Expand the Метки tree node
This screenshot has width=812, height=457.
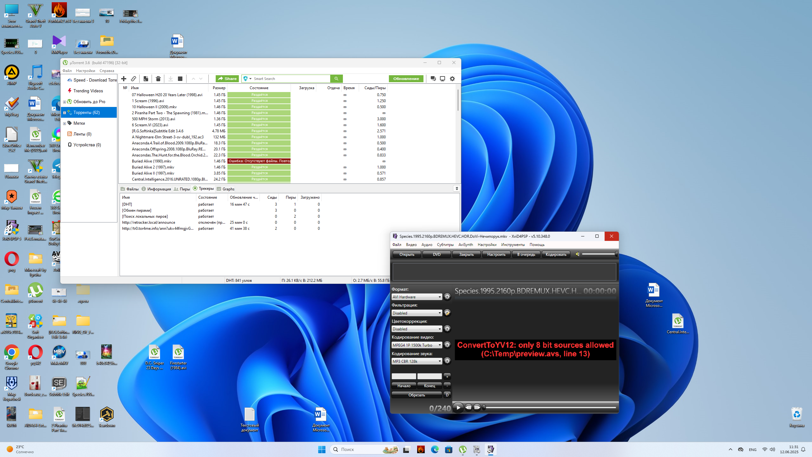[x=64, y=123]
